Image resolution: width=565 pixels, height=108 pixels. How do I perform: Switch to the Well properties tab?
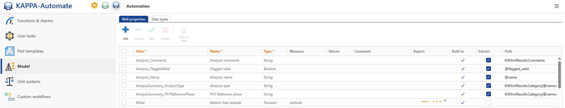(133, 19)
